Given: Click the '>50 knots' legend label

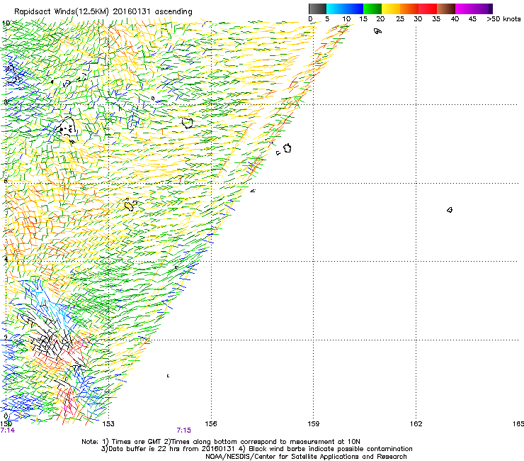Looking at the screenshot, I should 503,19.
